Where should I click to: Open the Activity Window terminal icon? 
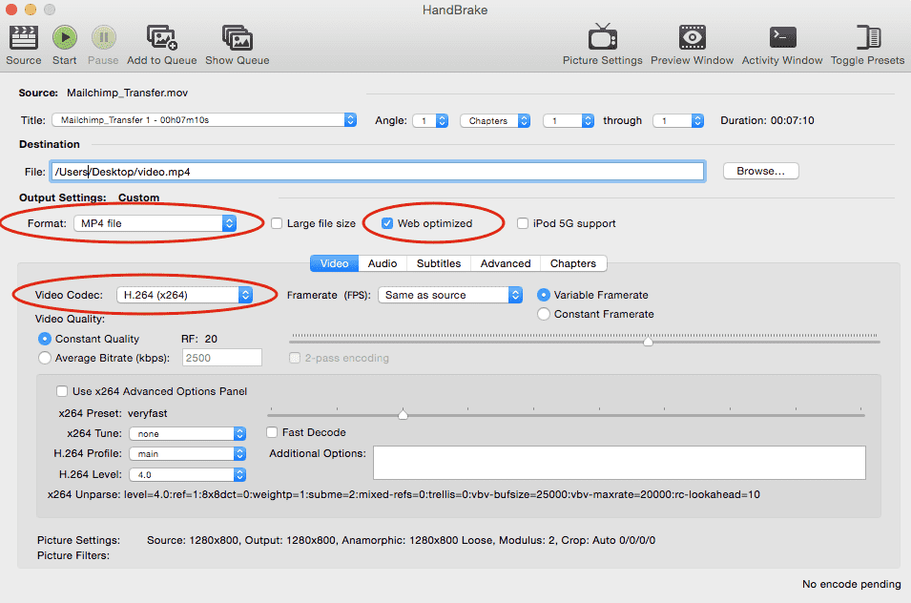(x=782, y=37)
